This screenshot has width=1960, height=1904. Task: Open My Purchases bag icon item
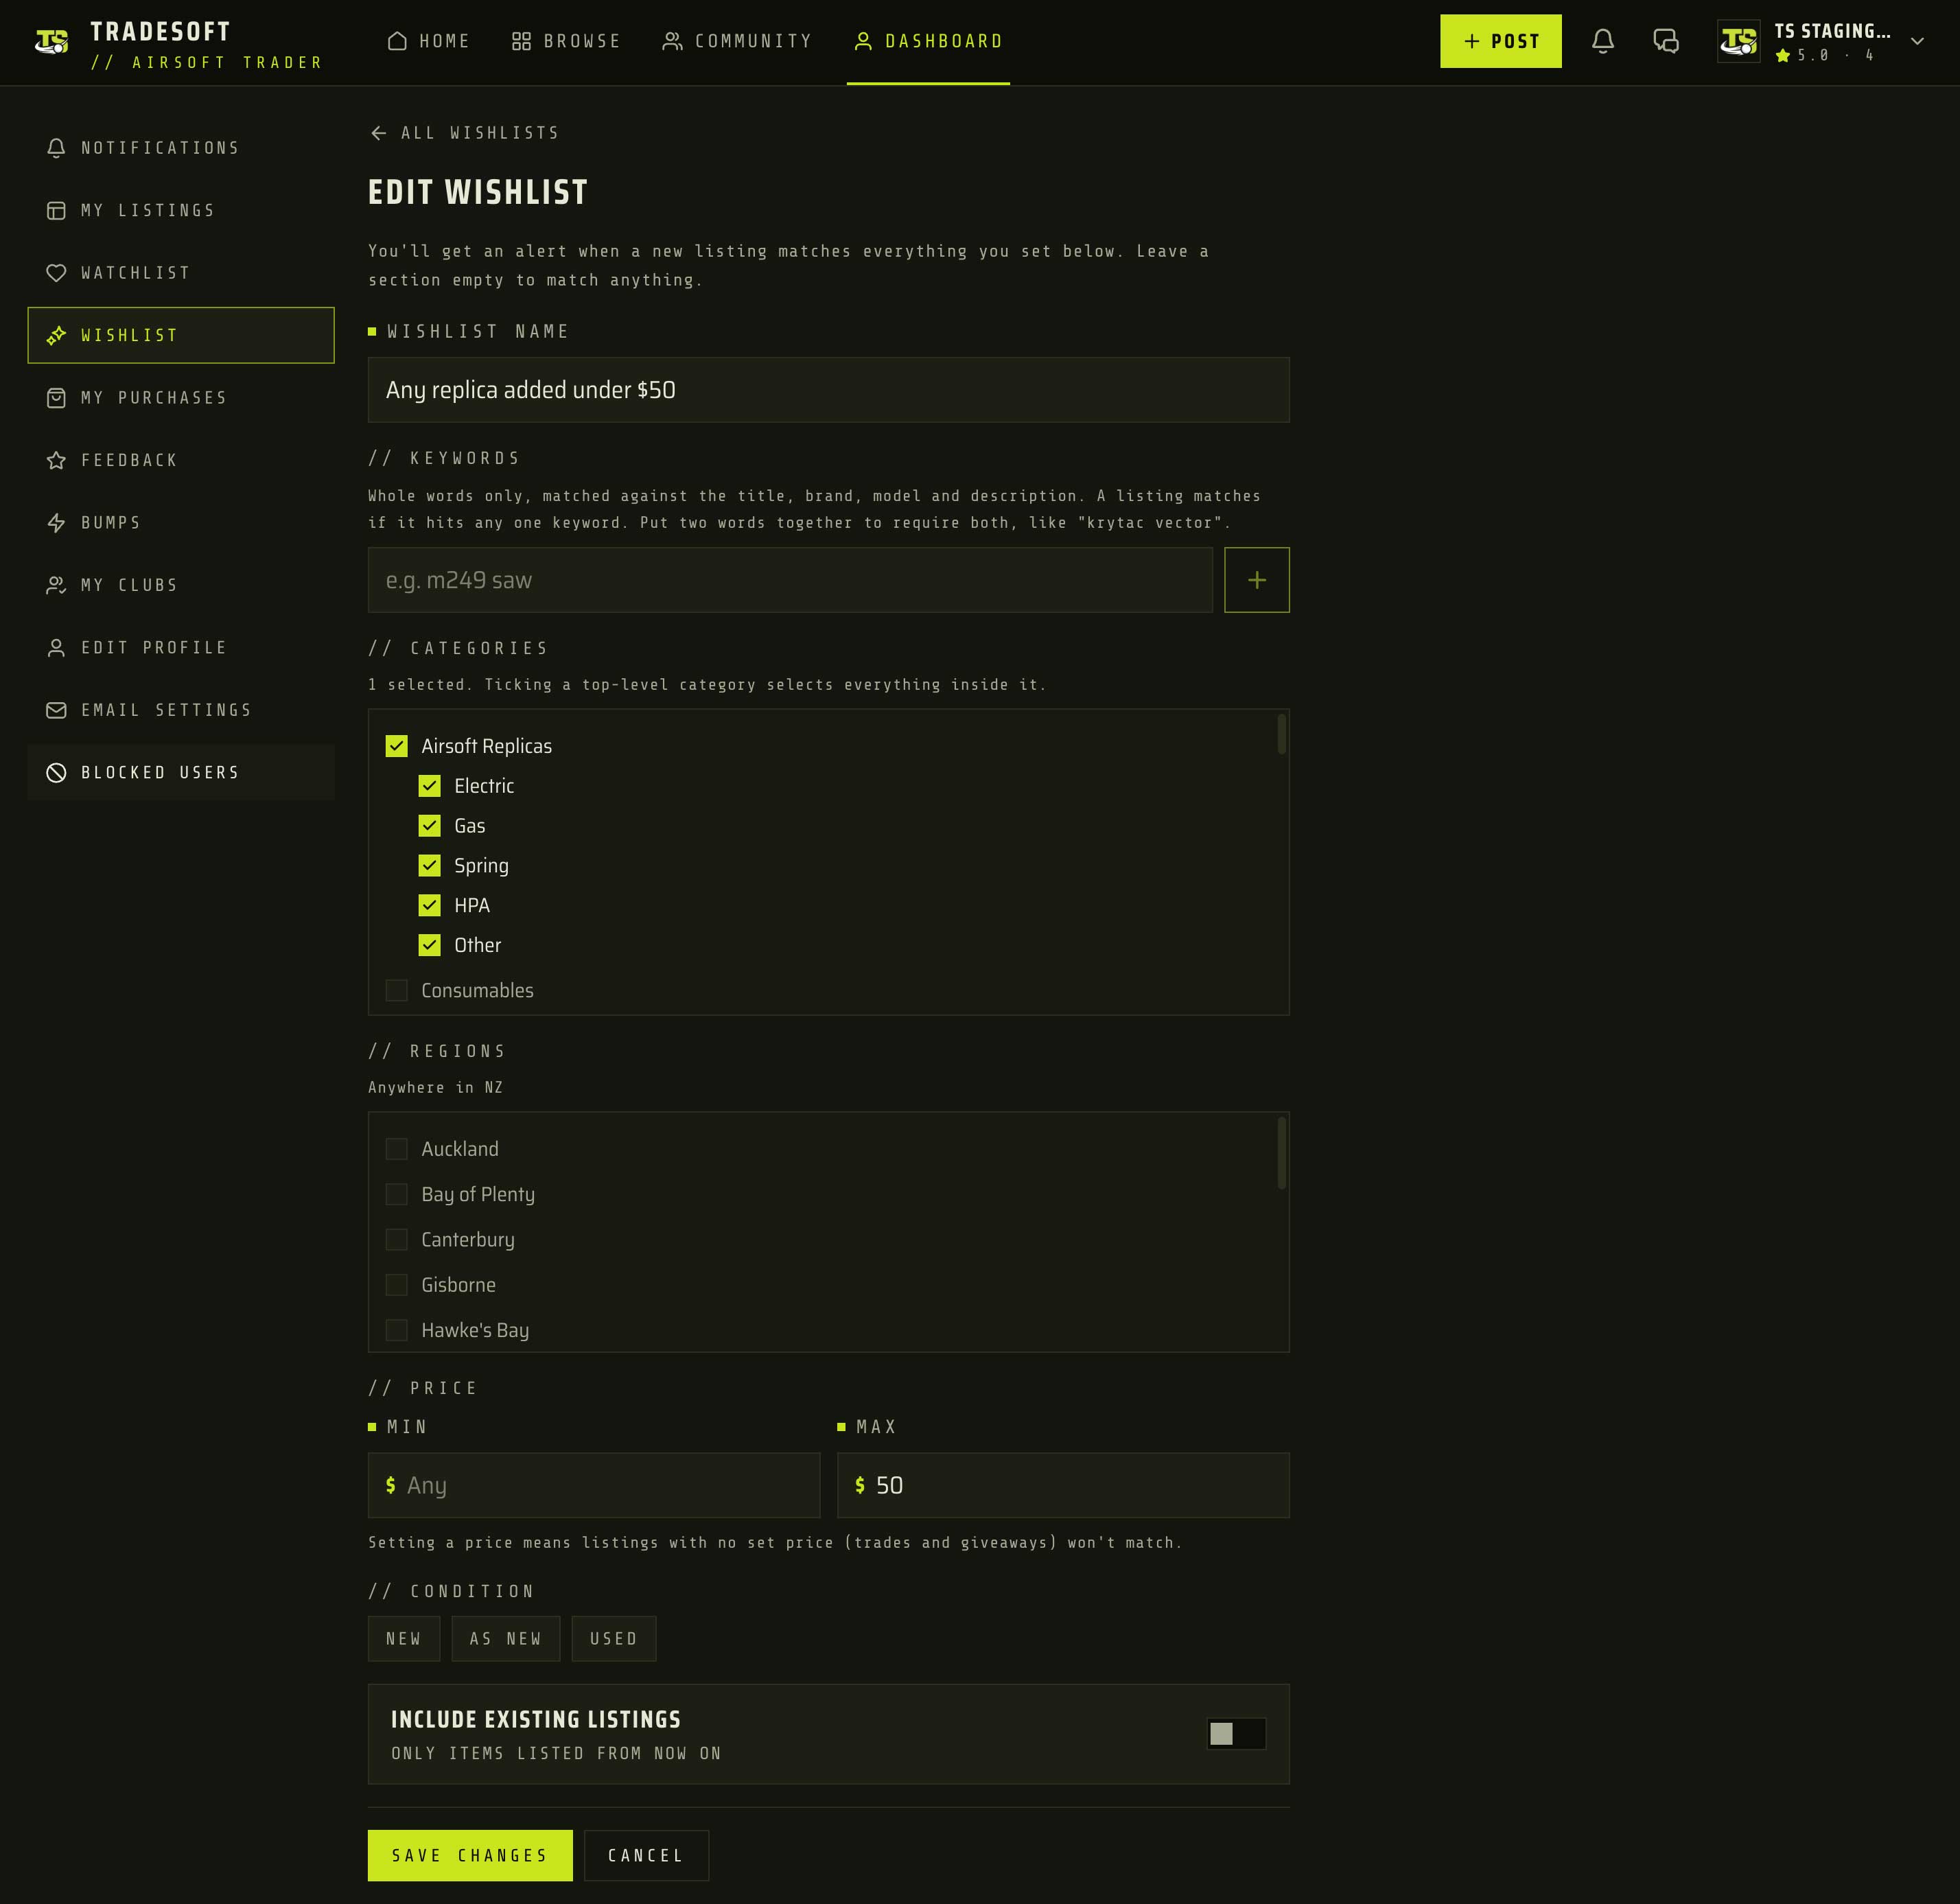coord(181,398)
